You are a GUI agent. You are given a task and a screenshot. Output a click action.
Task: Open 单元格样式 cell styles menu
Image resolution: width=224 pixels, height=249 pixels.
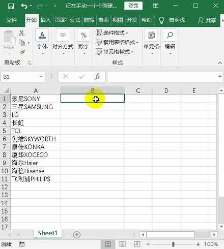(115, 52)
